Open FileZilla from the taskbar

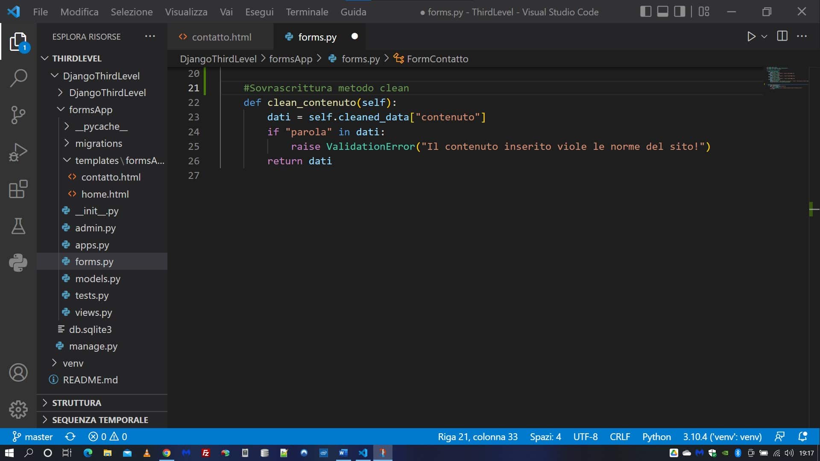206,453
